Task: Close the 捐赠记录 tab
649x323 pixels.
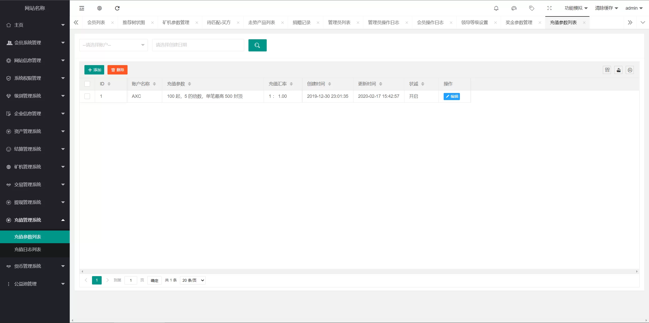Action: pyautogui.click(x=318, y=23)
